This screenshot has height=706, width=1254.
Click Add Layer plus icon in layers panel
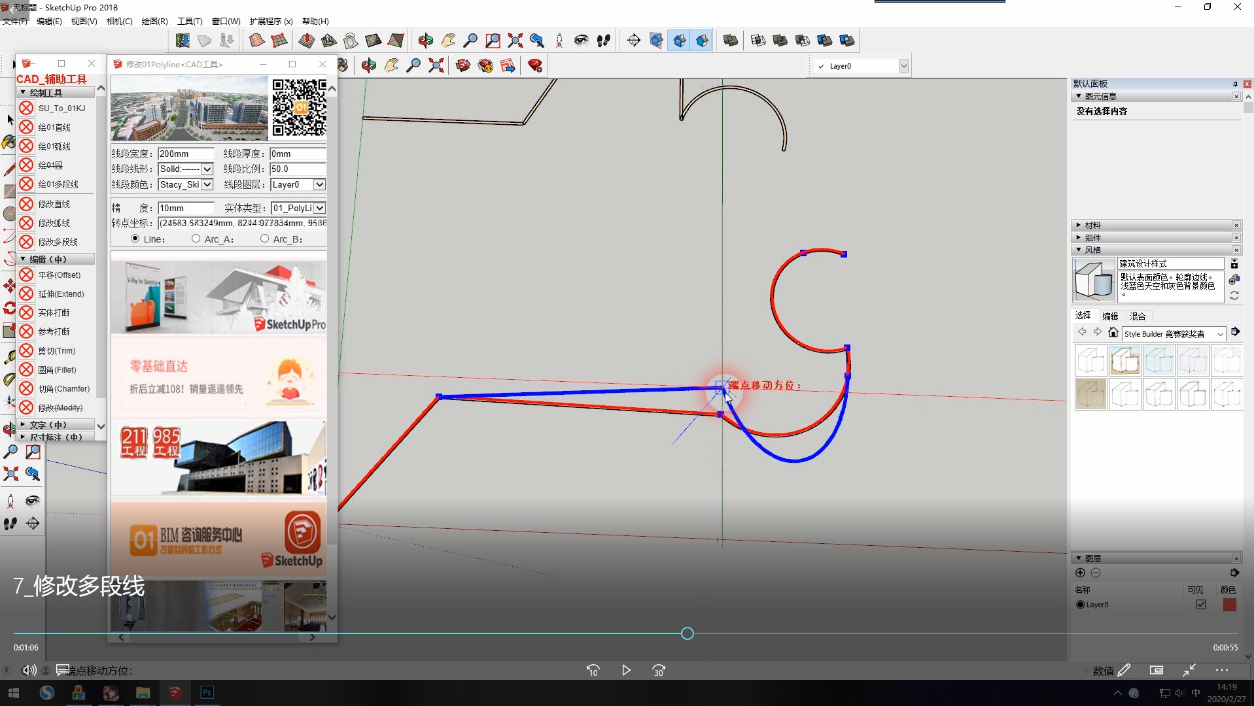click(1080, 573)
